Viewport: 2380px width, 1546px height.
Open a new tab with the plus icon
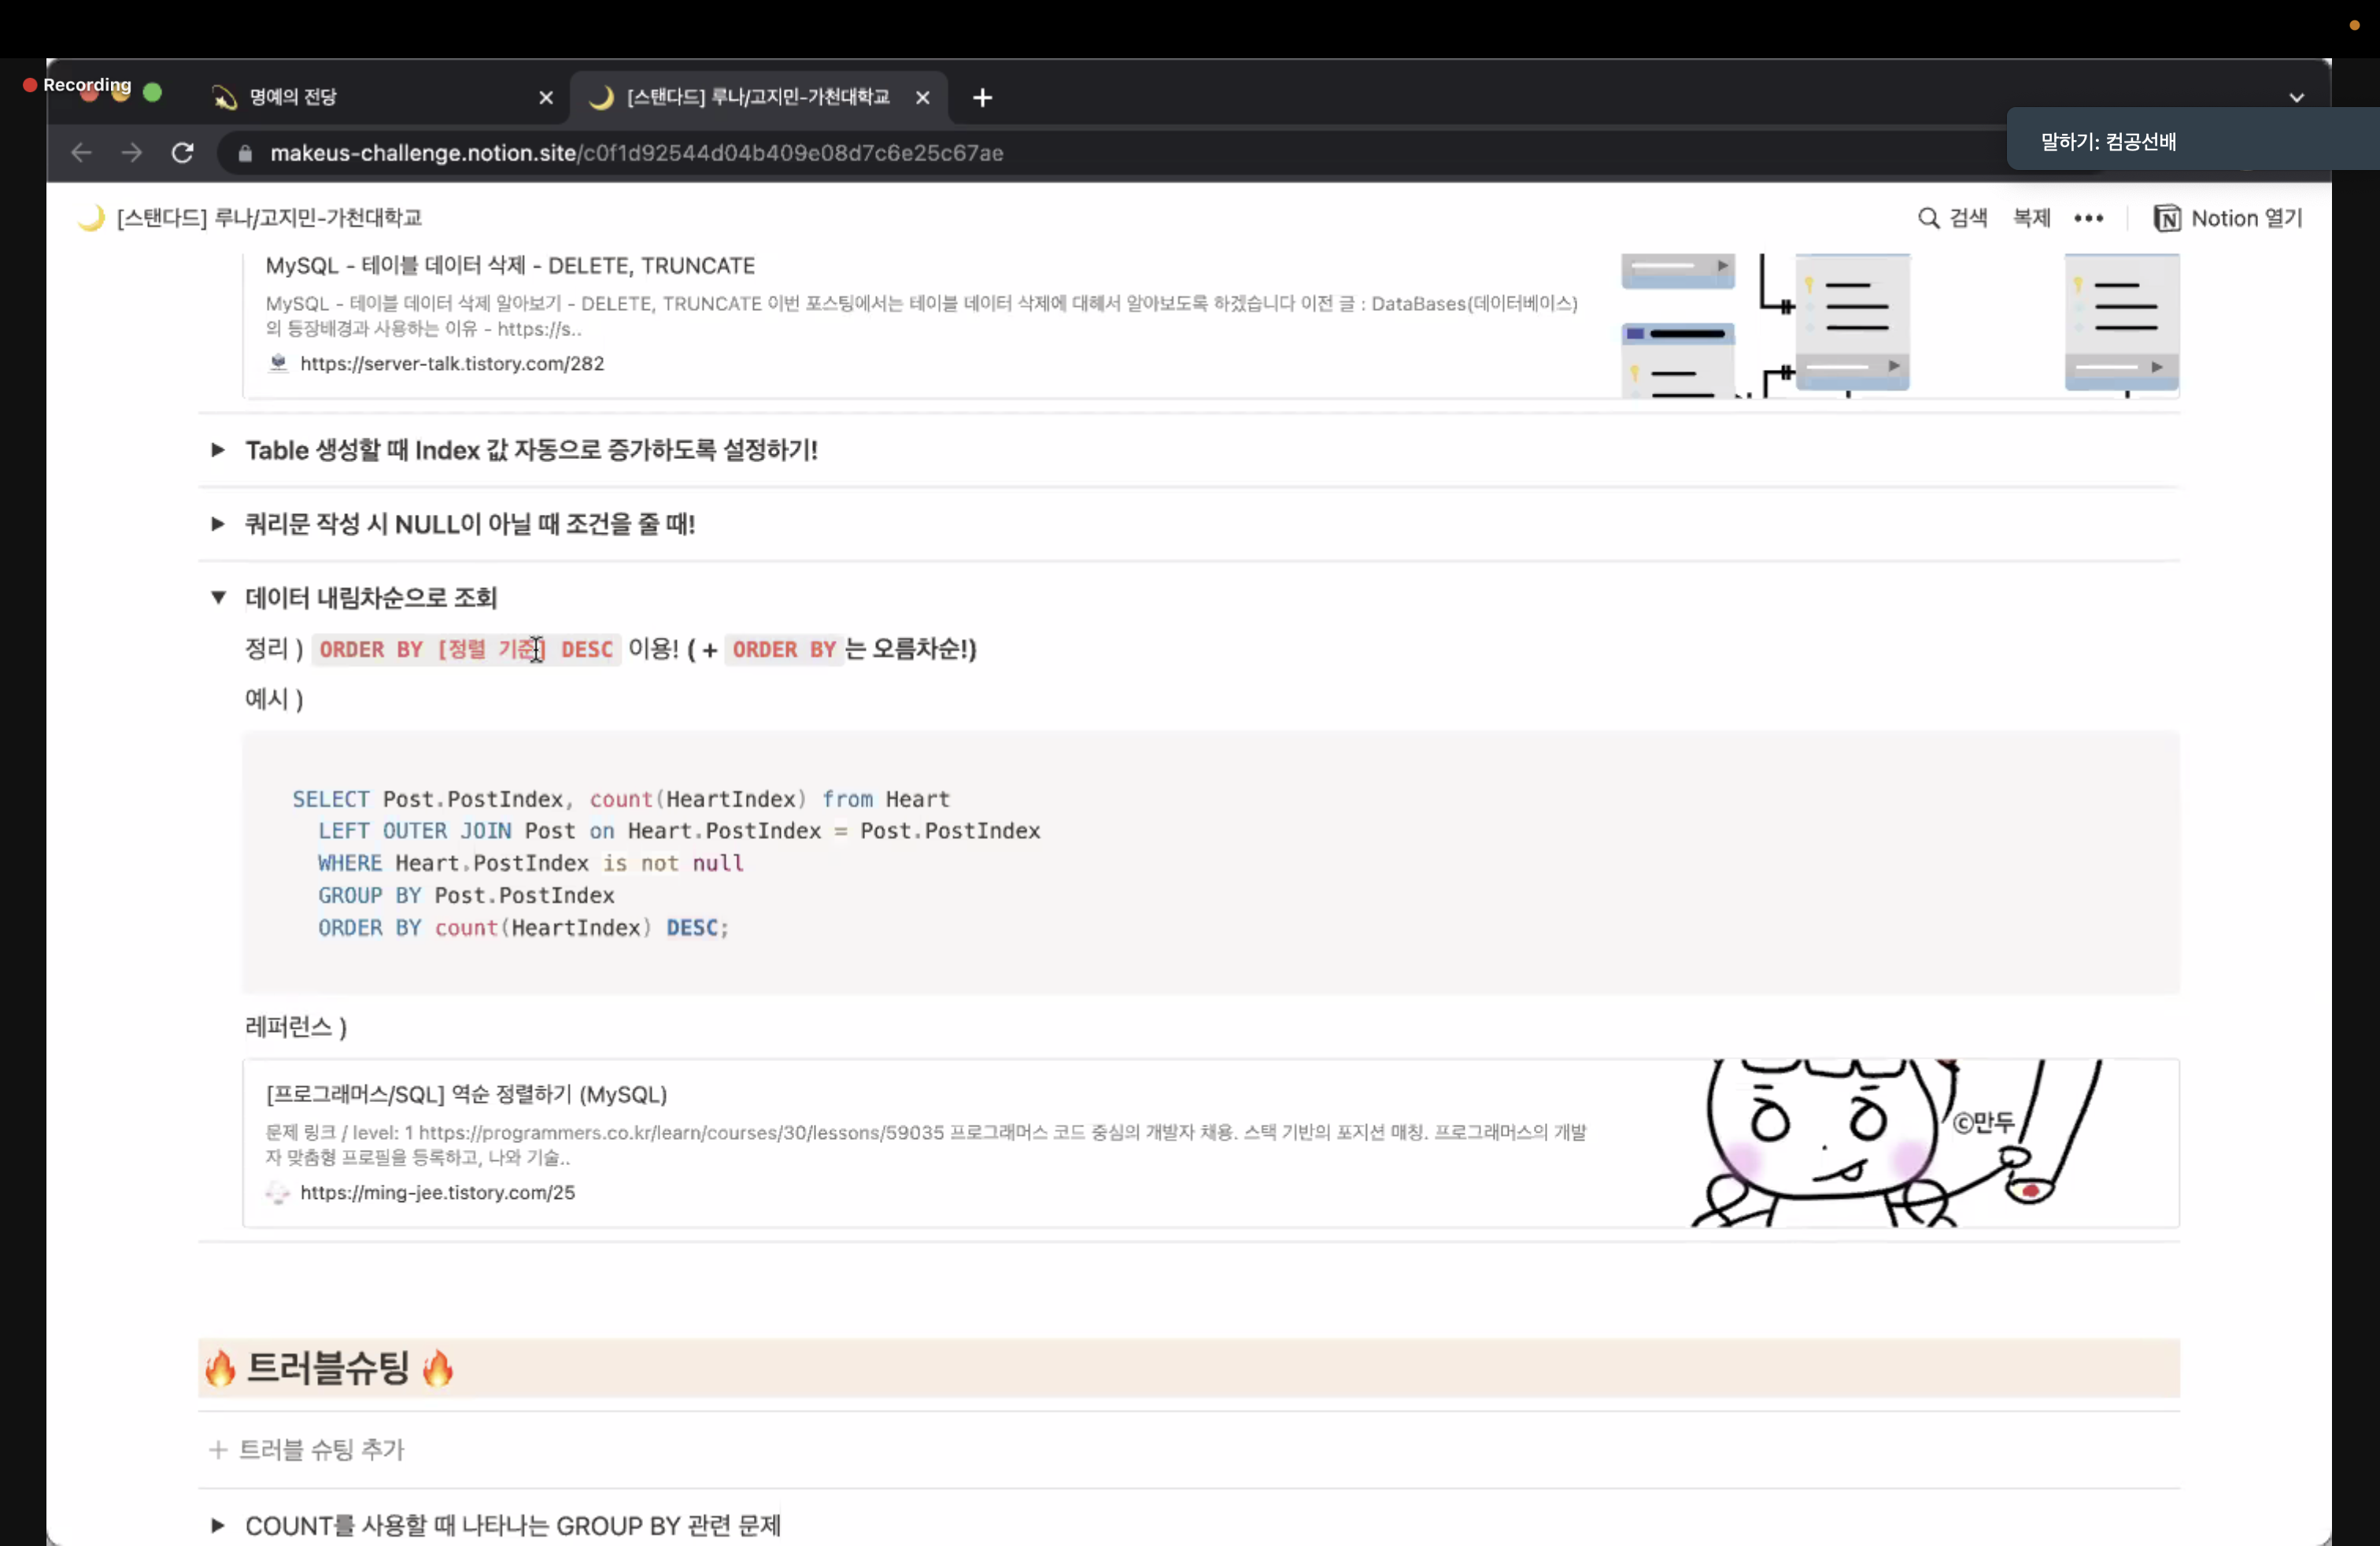tap(982, 97)
